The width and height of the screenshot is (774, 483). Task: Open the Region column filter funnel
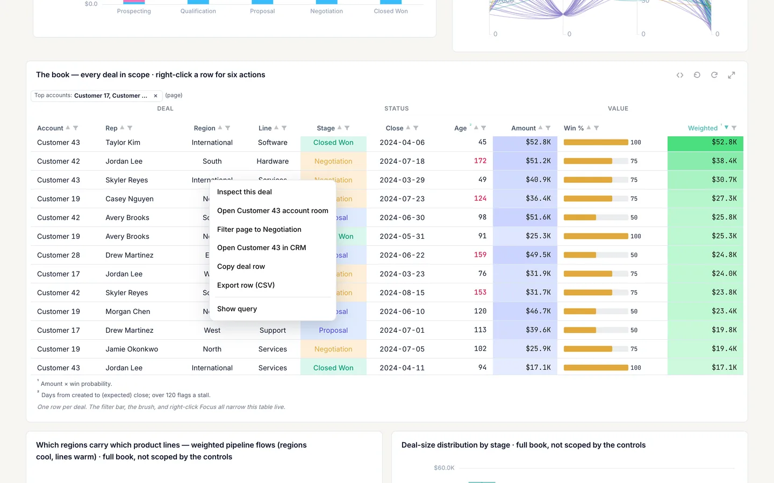[x=228, y=128]
